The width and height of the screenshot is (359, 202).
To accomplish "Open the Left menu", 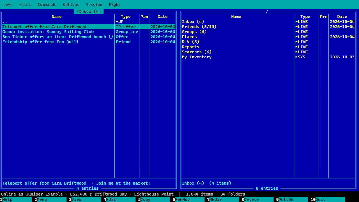I will pyautogui.click(x=8, y=4).
